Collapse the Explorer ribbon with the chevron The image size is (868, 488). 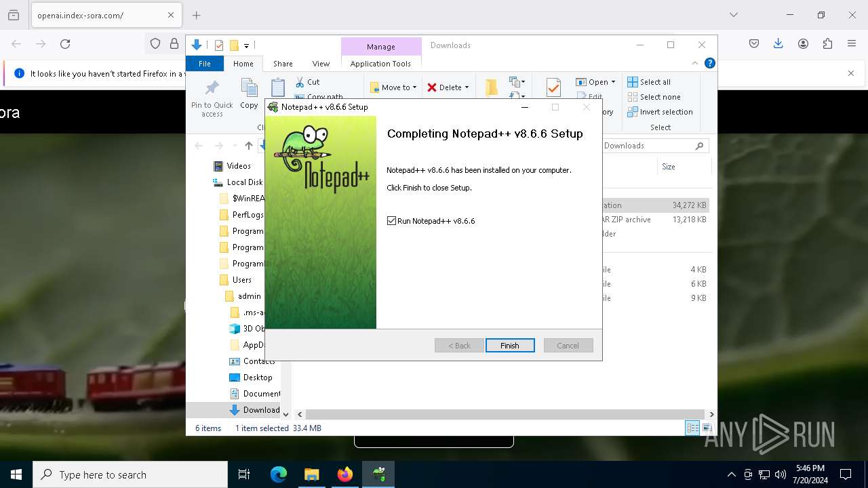[x=695, y=63]
